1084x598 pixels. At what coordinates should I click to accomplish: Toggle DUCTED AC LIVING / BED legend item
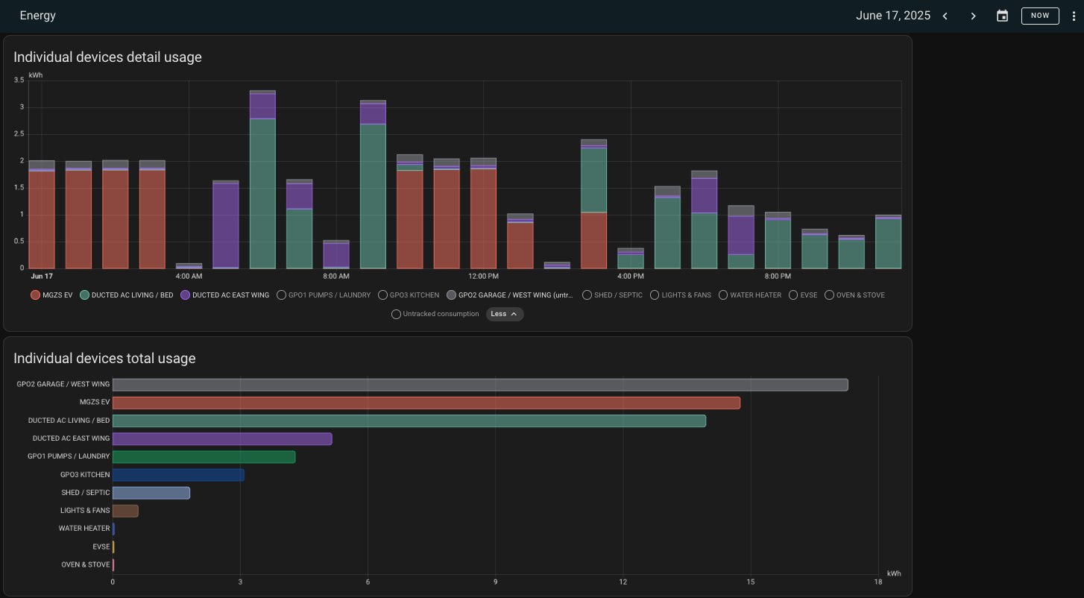127,295
